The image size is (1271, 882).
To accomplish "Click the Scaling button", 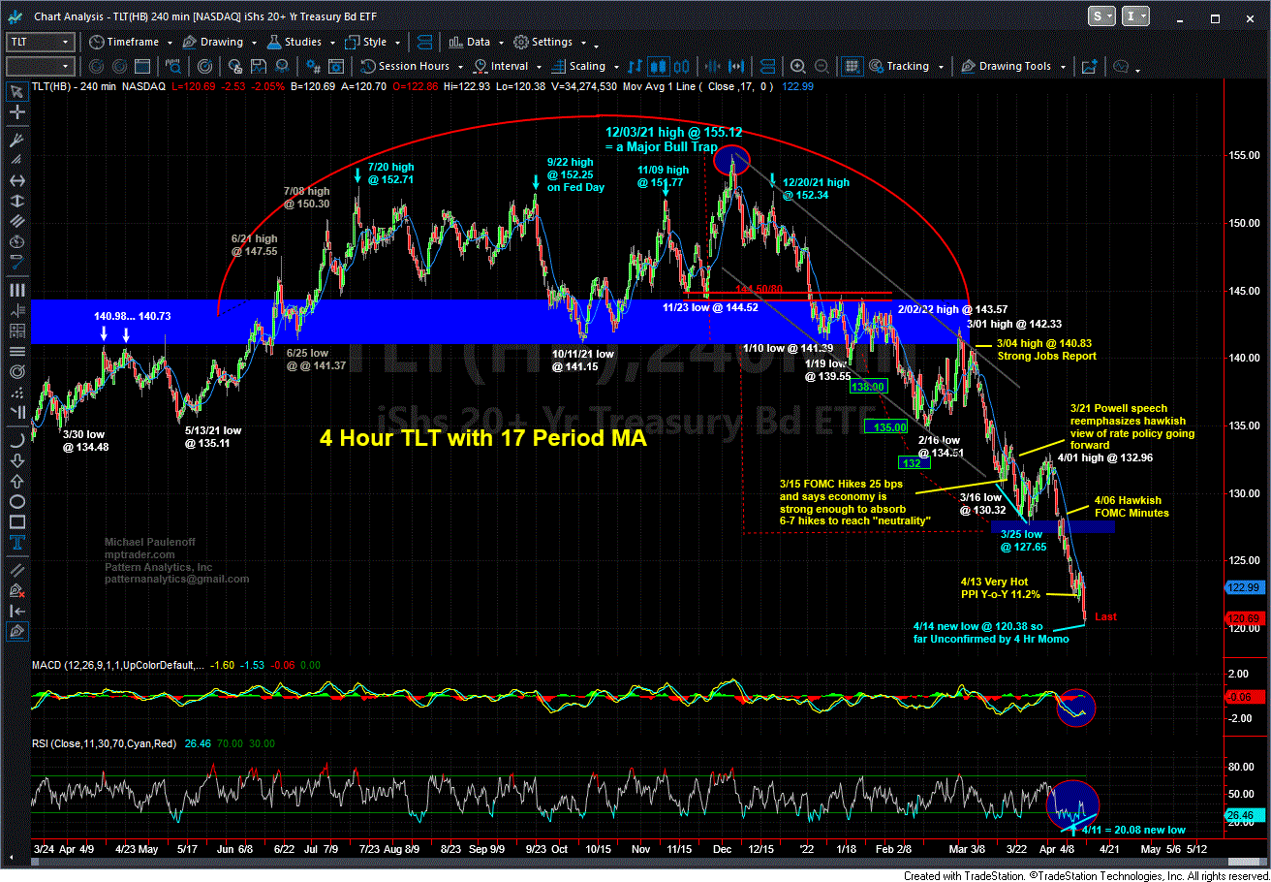I will pos(577,66).
